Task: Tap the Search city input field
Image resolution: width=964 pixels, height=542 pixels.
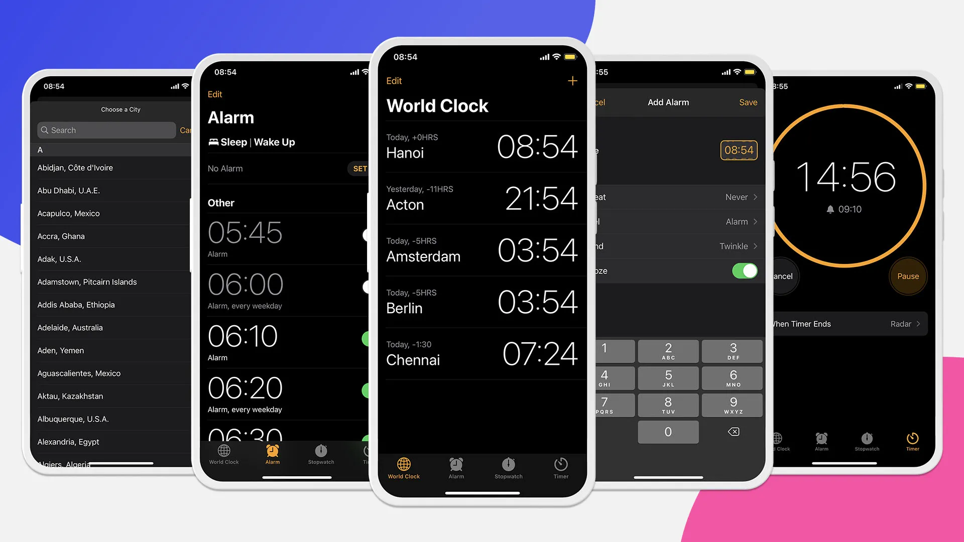Action: tap(107, 129)
